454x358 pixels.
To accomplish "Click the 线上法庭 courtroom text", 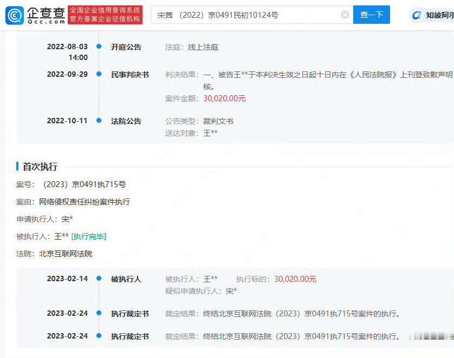I will (203, 47).
